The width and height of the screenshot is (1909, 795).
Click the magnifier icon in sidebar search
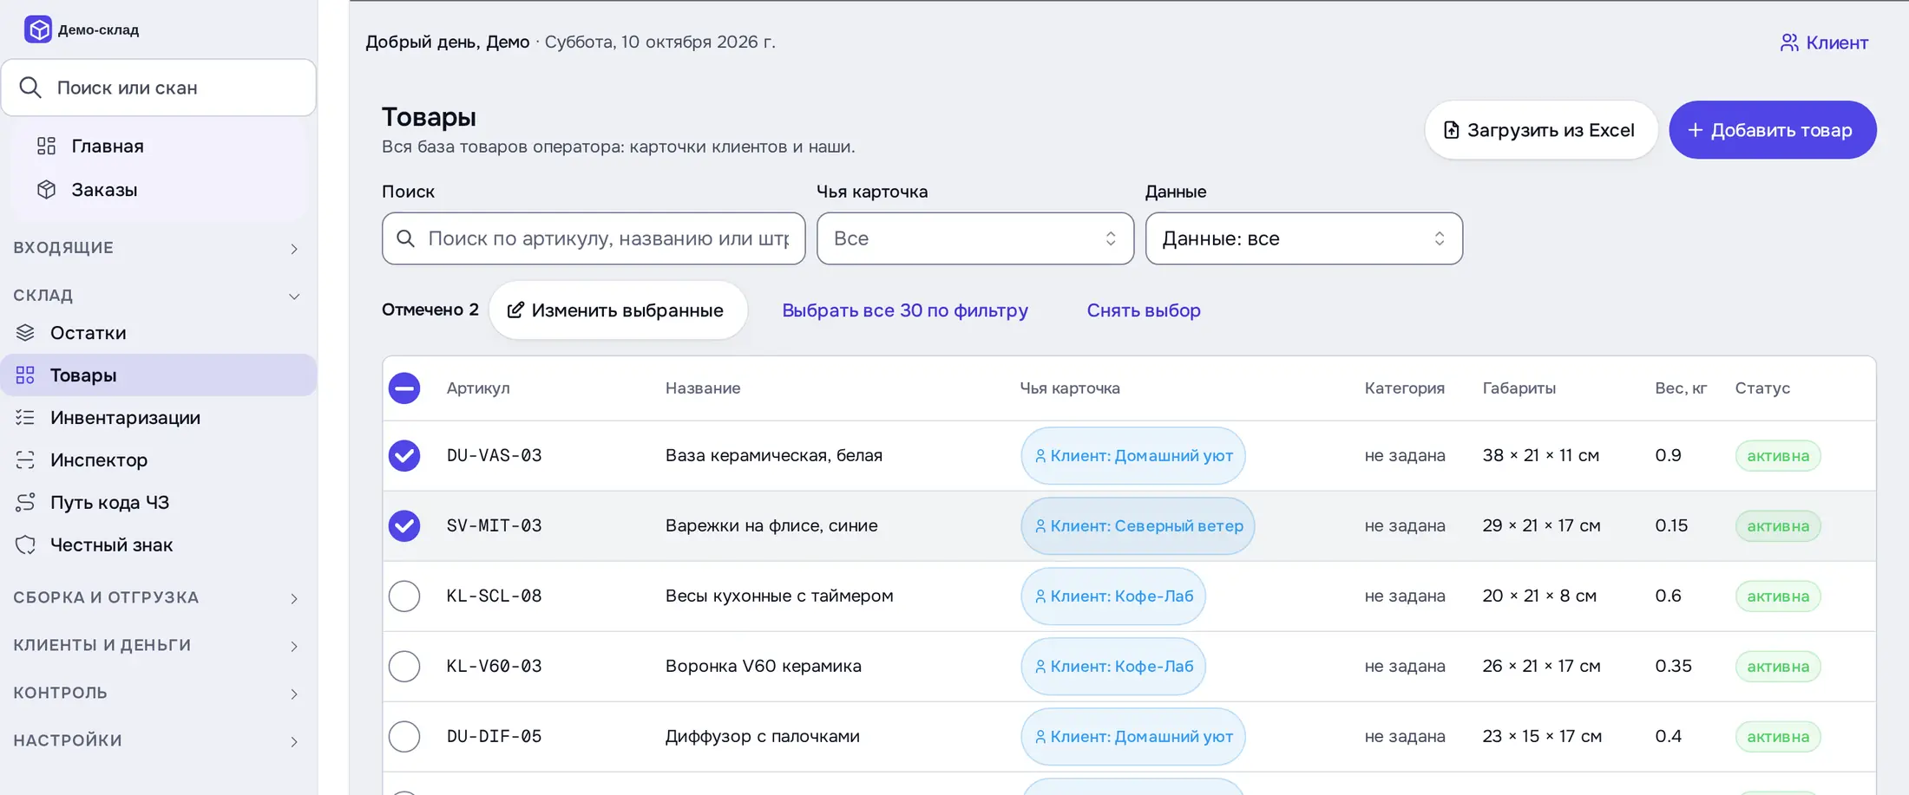coord(30,88)
